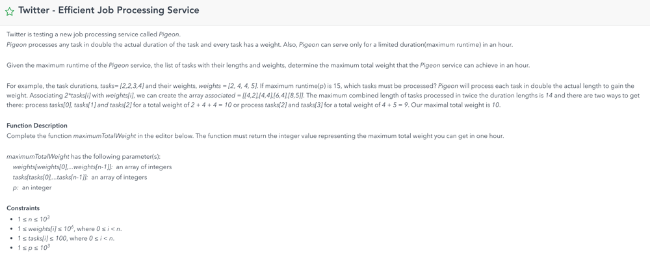The width and height of the screenshot is (650, 259).
Task: Click the 1 ≤ p ≤ 10³ constraint bullet
Action: coord(34,248)
